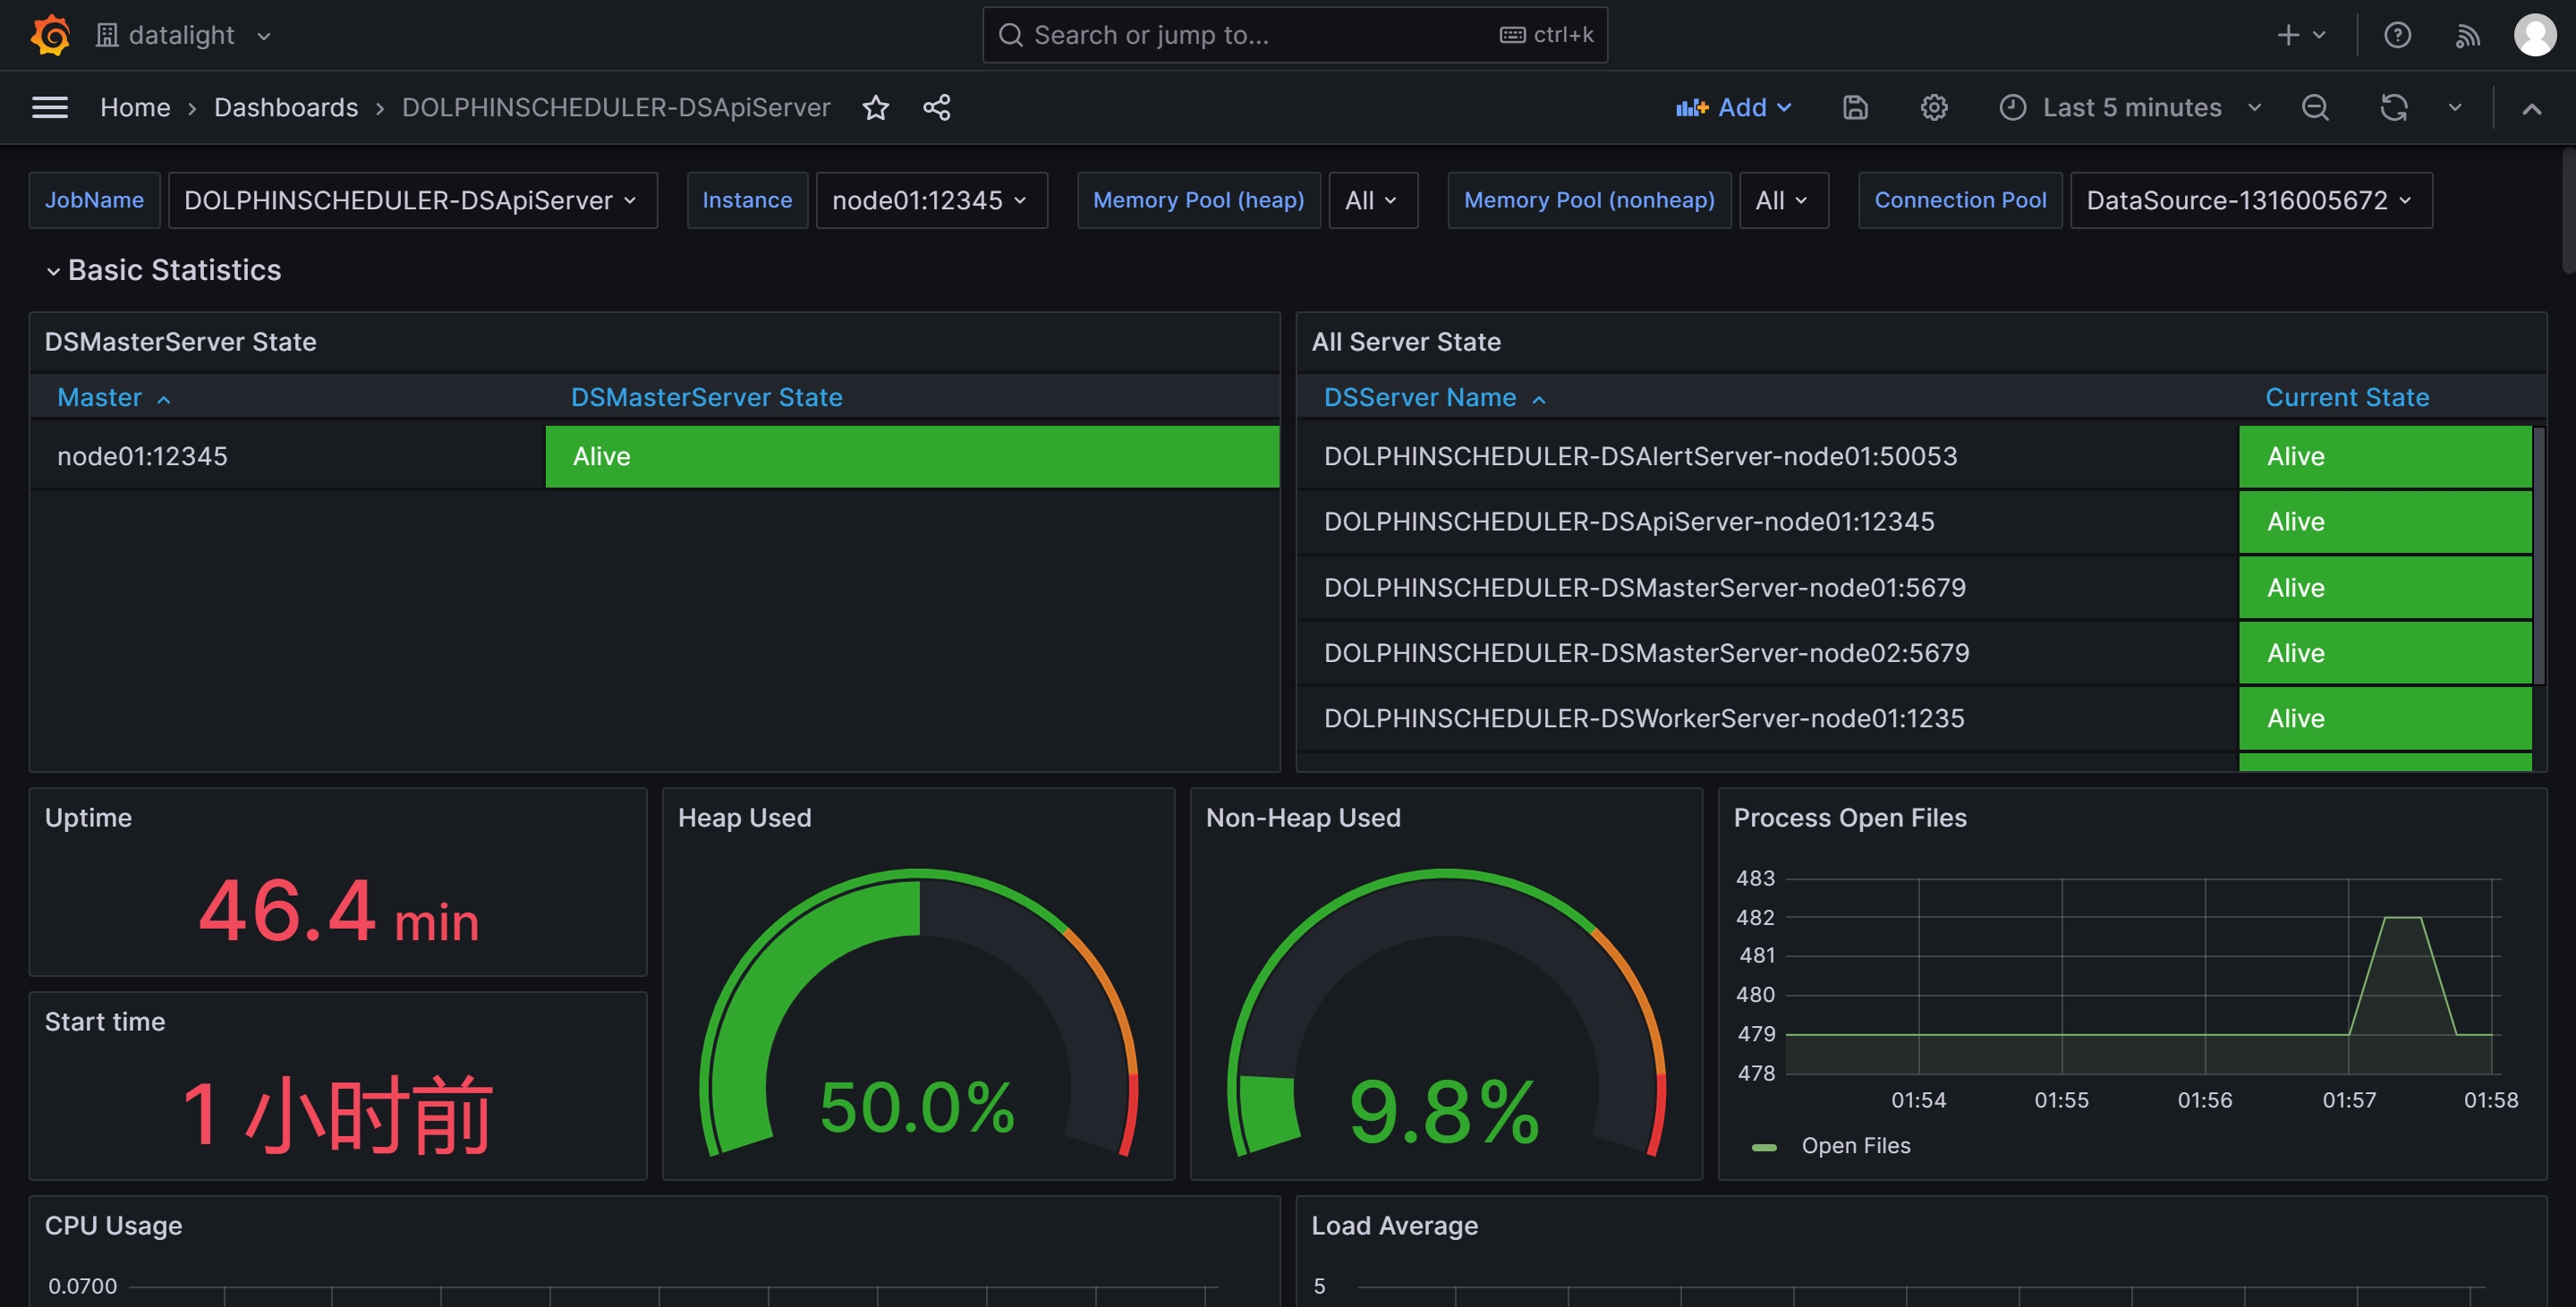Sort by DSServer Name column header
This screenshot has width=2576, height=1307.
[x=1420, y=397]
